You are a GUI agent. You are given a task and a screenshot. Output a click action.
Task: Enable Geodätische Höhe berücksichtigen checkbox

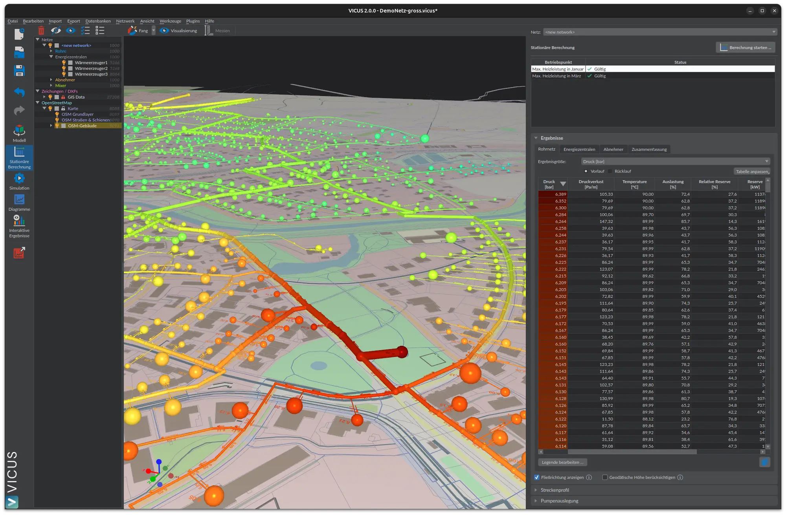(x=605, y=477)
